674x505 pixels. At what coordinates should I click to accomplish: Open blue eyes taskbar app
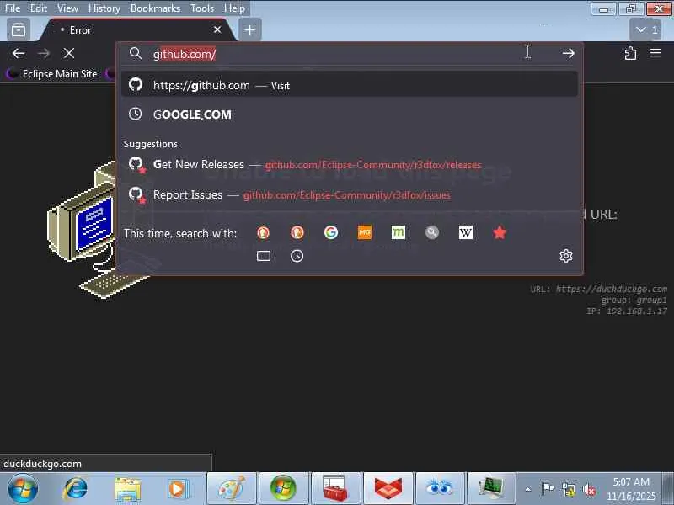(x=439, y=489)
